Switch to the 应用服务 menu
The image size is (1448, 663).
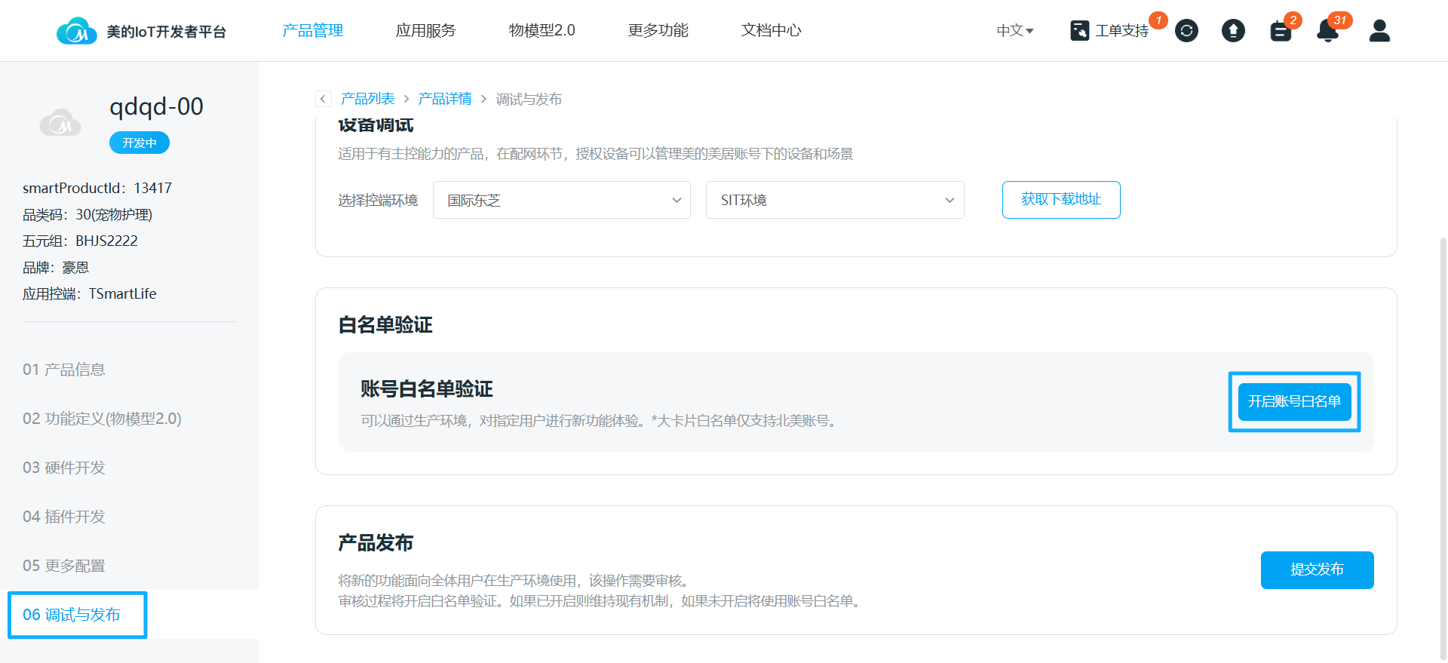pos(425,31)
